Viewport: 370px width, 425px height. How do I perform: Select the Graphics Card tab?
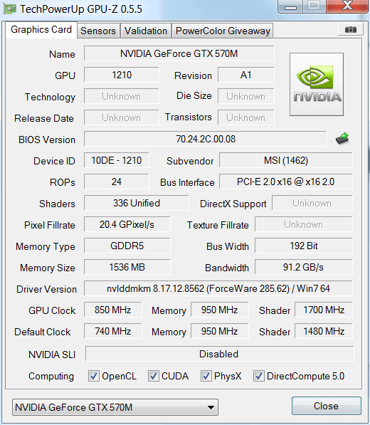41,30
